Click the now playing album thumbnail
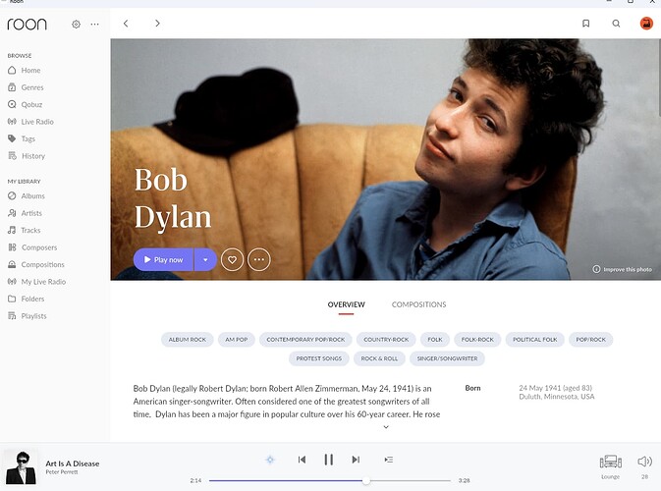Viewport: 661px width, 491px height. pos(21,467)
